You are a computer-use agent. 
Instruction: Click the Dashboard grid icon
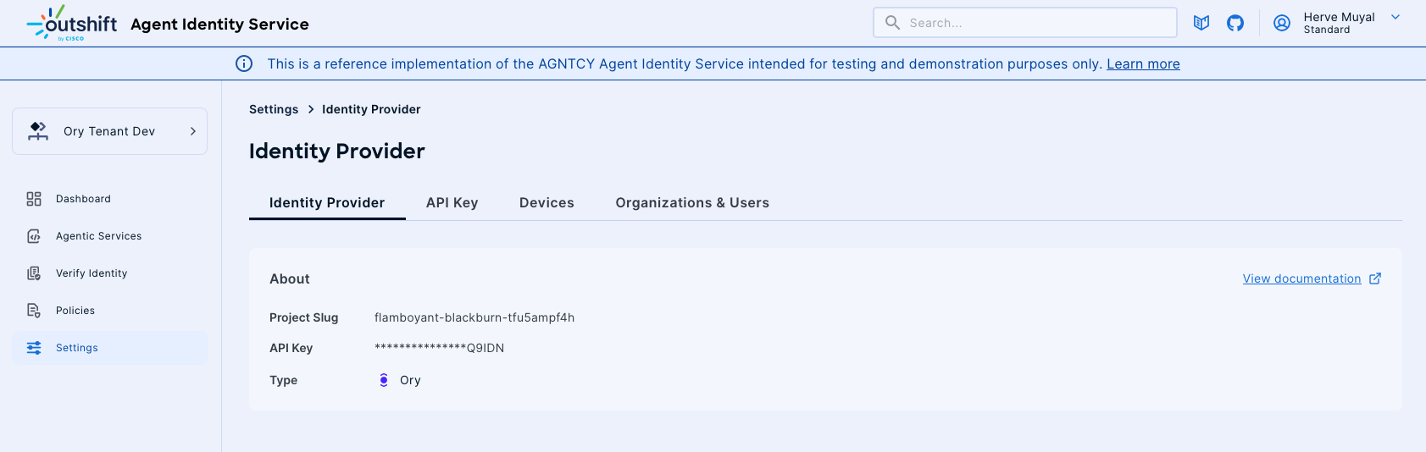click(34, 199)
